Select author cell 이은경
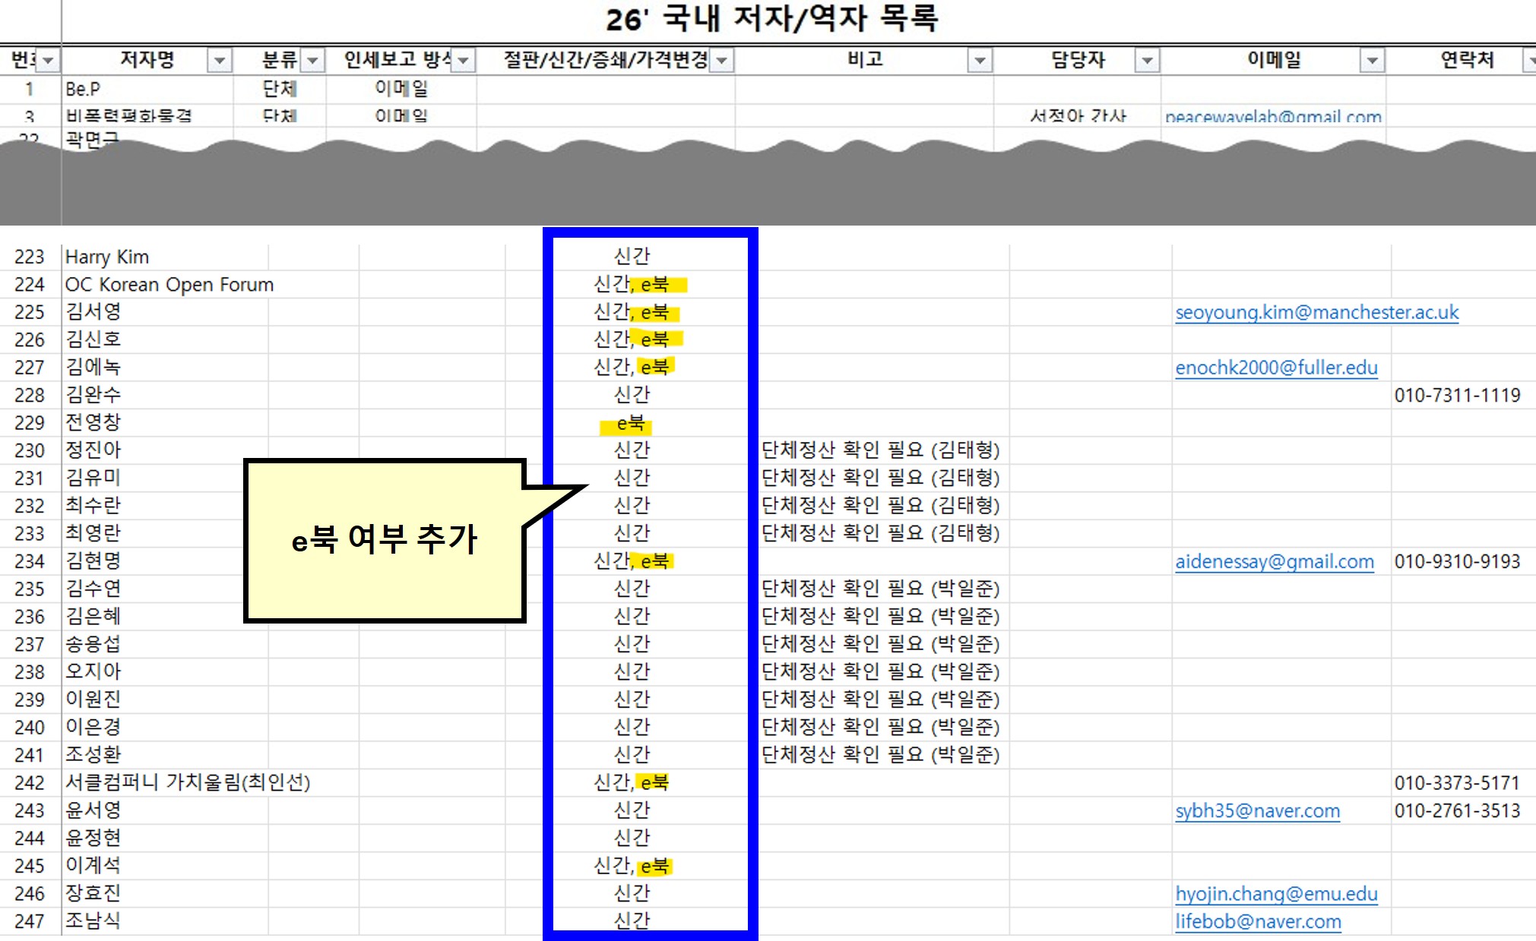The image size is (1536, 941). tap(165, 727)
